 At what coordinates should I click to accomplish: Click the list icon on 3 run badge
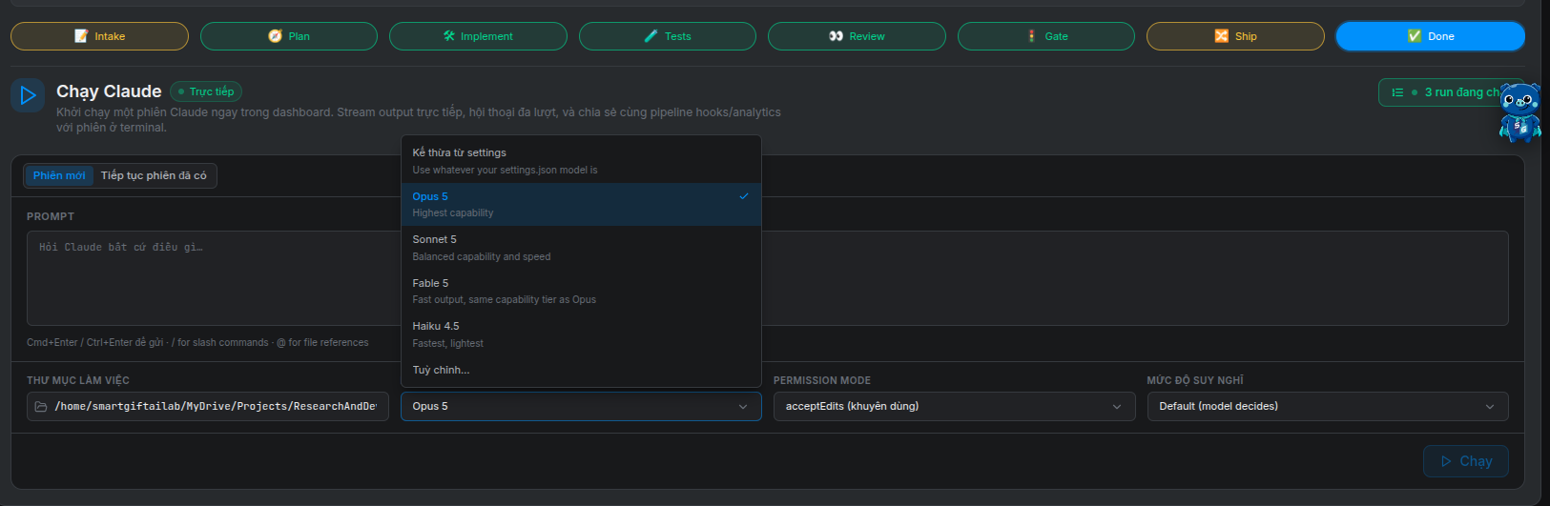pyautogui.click(x=1397, y=92)
